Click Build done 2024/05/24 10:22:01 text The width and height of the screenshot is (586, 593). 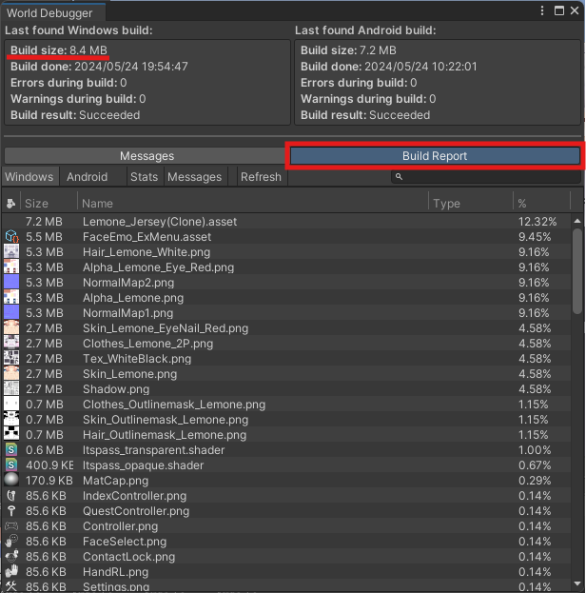[x=389, y=67]
